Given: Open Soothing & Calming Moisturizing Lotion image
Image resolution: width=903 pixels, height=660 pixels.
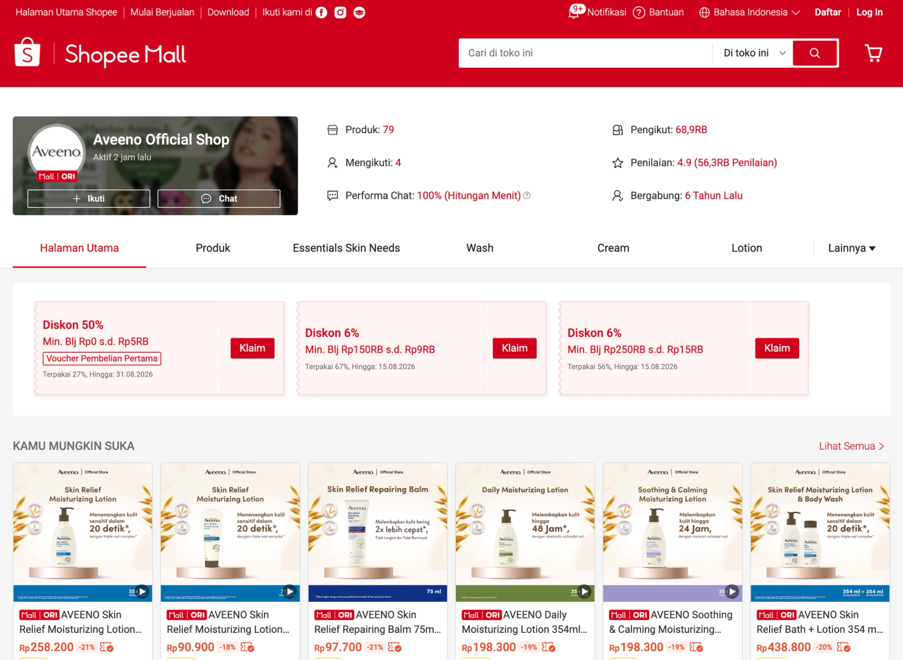Looking at the screenshot, I should [x=673, y=532].
